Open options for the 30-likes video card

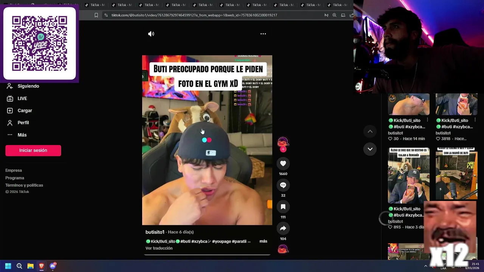(427, 120)
